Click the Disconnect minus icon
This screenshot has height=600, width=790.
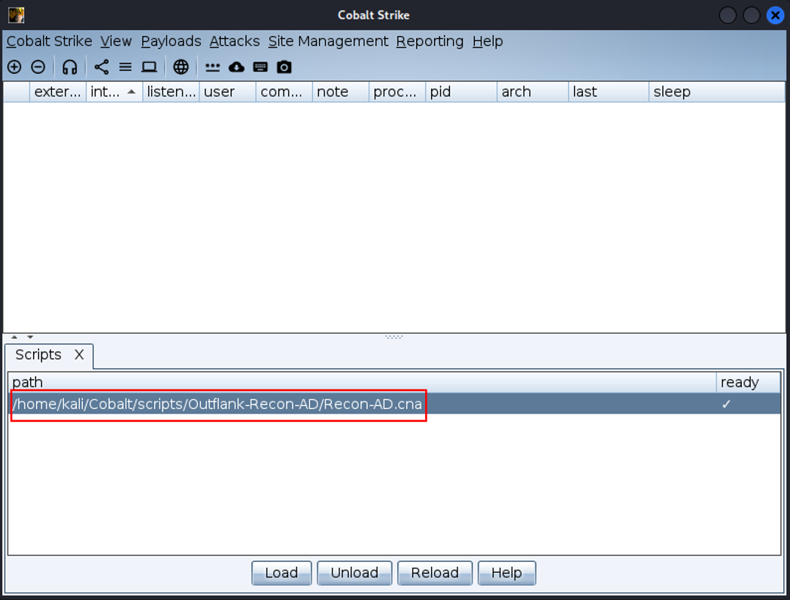pos(38,67)
